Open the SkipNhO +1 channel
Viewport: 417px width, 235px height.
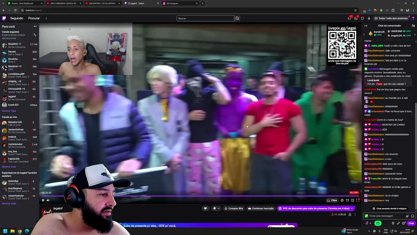tap(20, 45)
